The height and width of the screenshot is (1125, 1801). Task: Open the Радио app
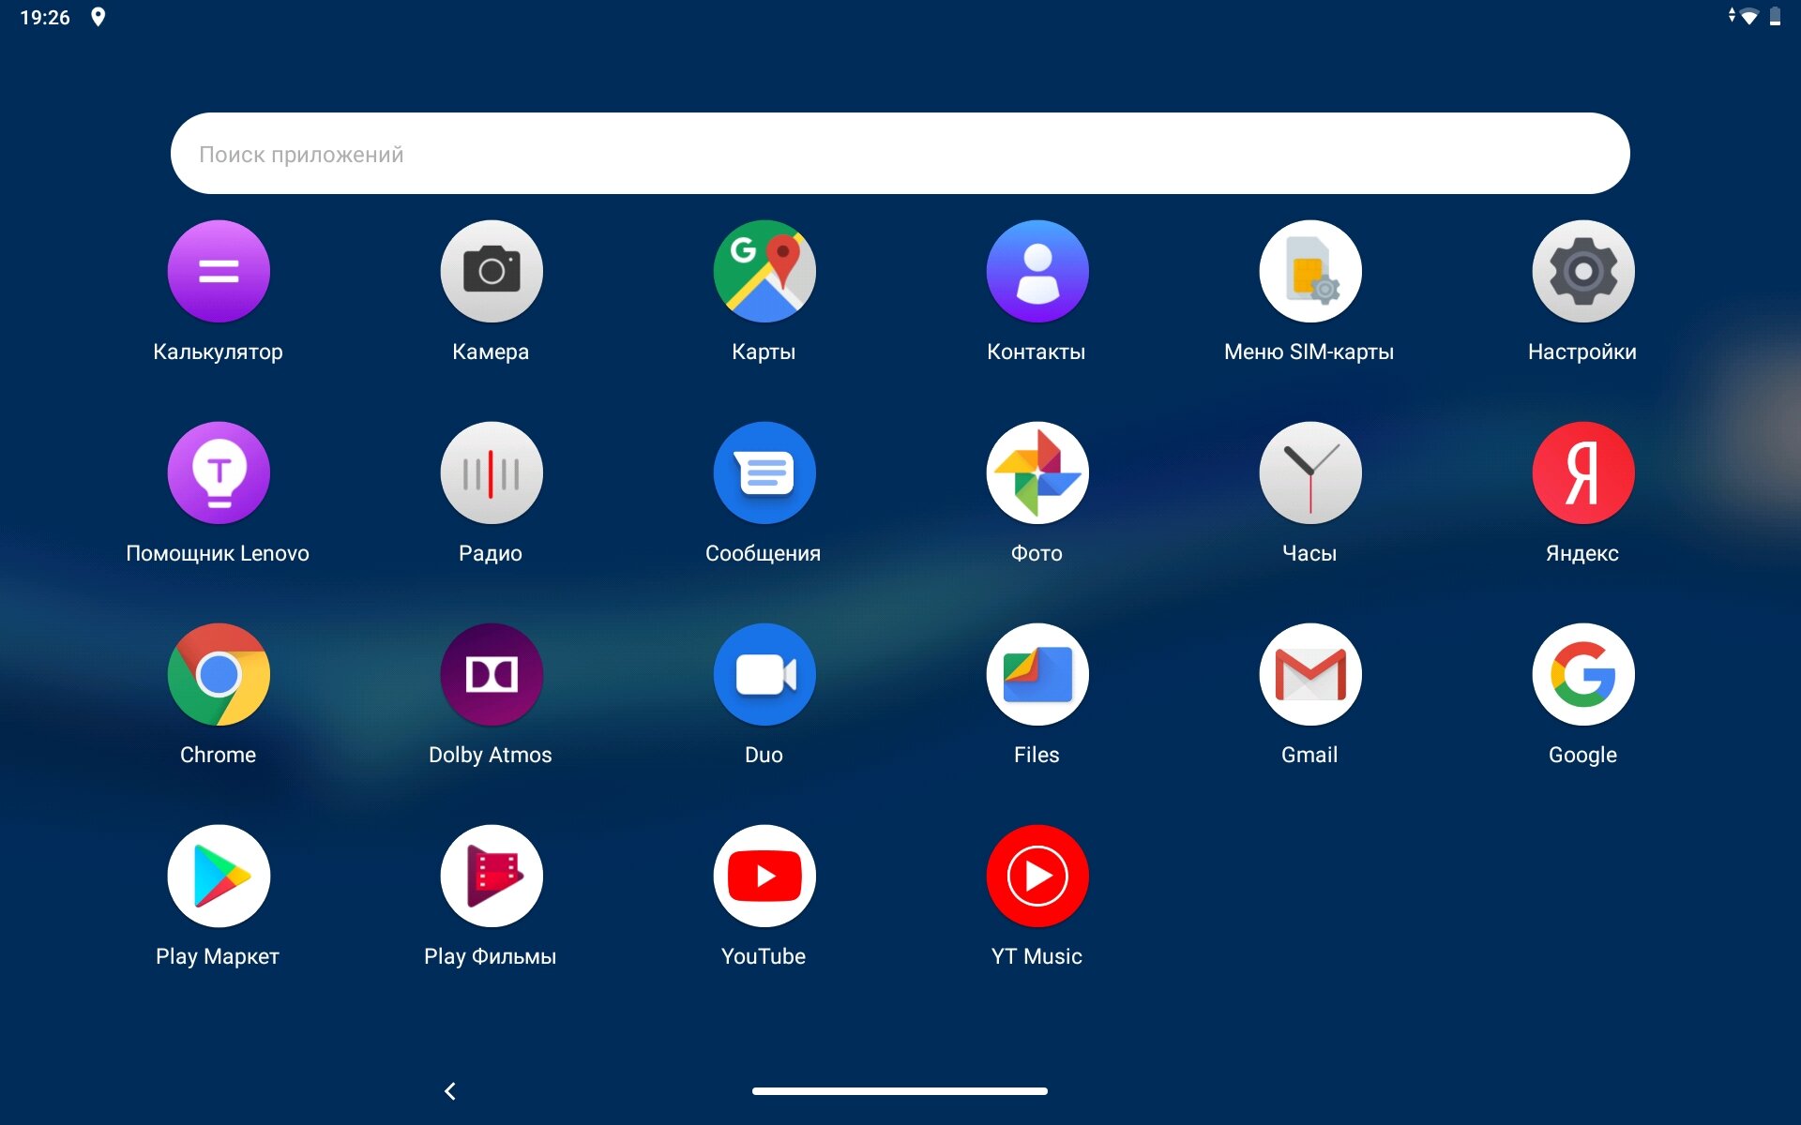pyautogui.click(x=492, y=473)
